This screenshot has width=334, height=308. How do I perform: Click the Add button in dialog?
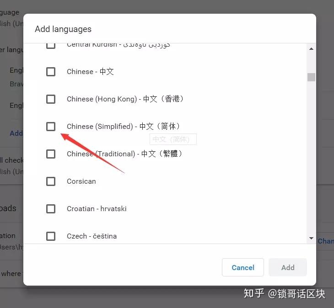tap(288, 267)
